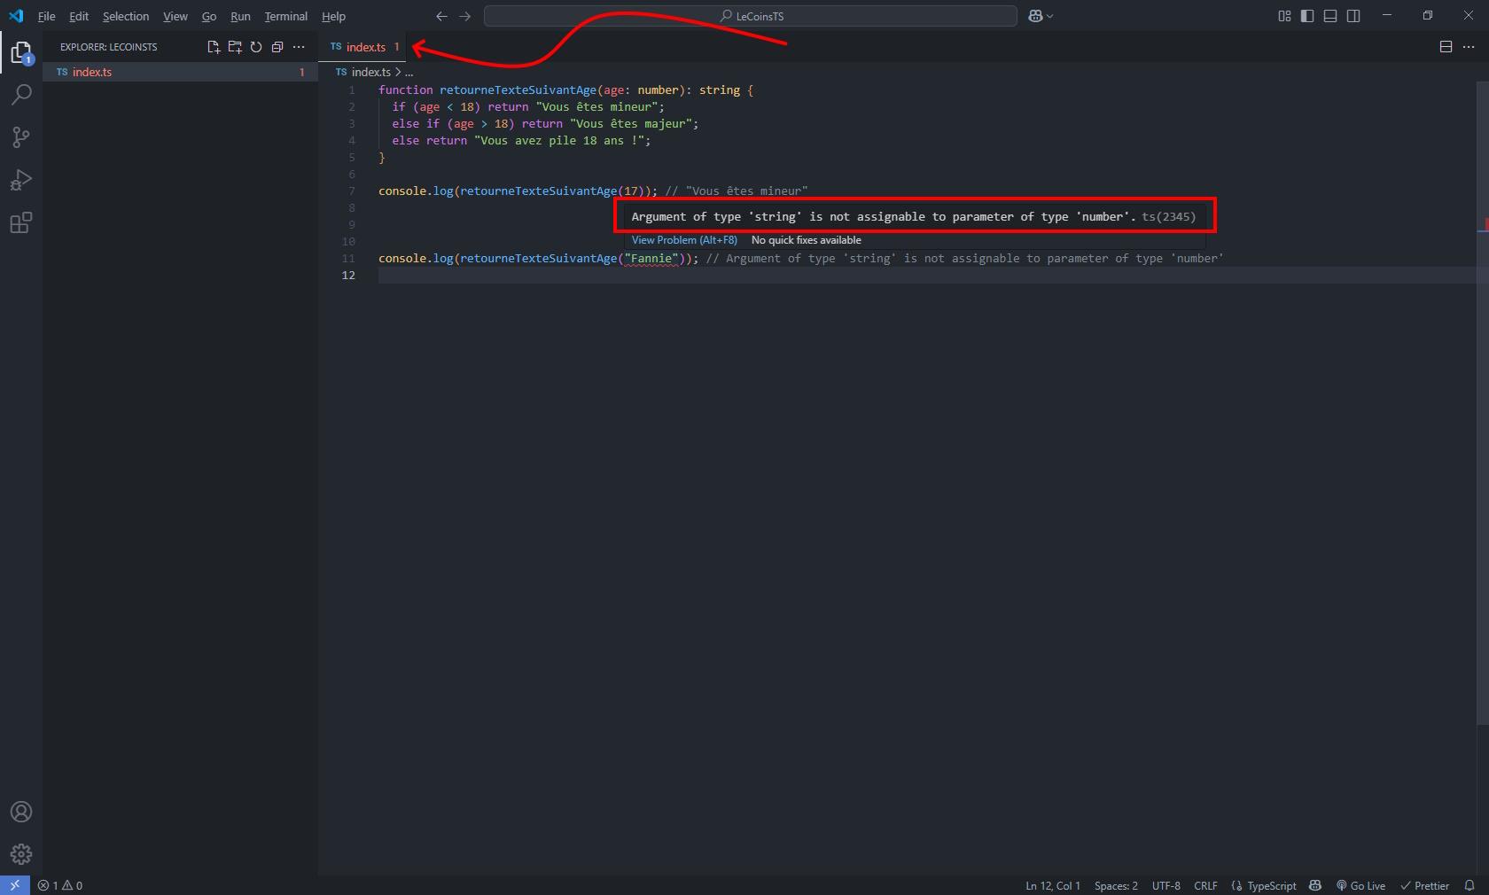Toggle the primary side bar

1307,16
